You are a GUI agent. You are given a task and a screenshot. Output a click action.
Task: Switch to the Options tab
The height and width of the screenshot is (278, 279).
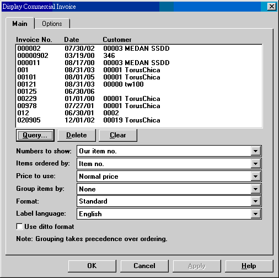(52, 24)
